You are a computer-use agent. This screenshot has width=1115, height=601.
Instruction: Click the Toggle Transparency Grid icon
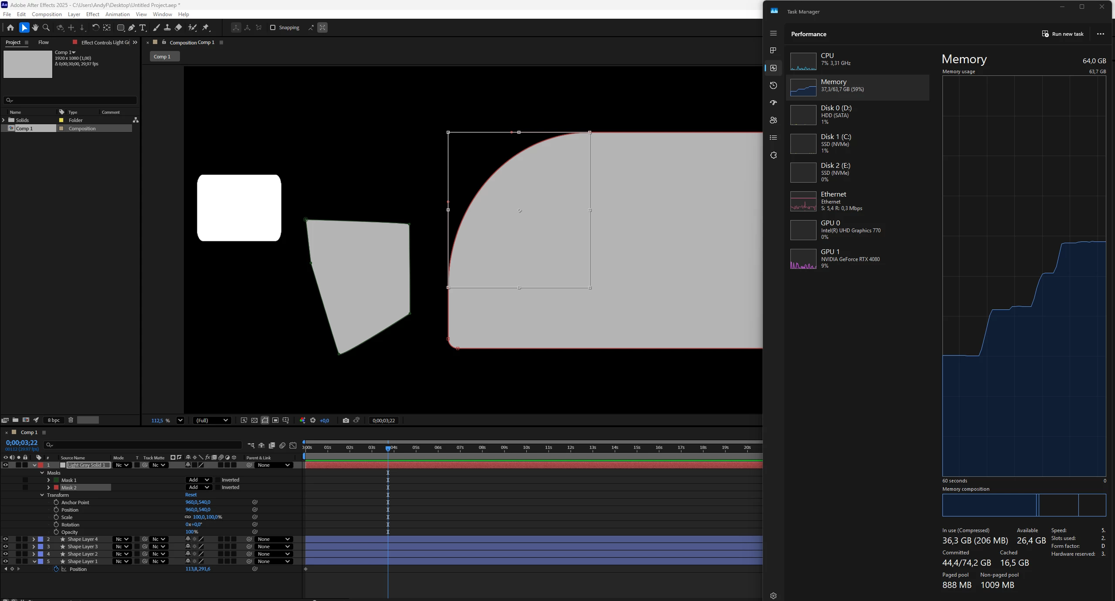coord(254,420)
